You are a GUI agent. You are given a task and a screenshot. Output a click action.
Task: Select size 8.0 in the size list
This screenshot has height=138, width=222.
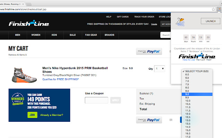tap(197, 88)
